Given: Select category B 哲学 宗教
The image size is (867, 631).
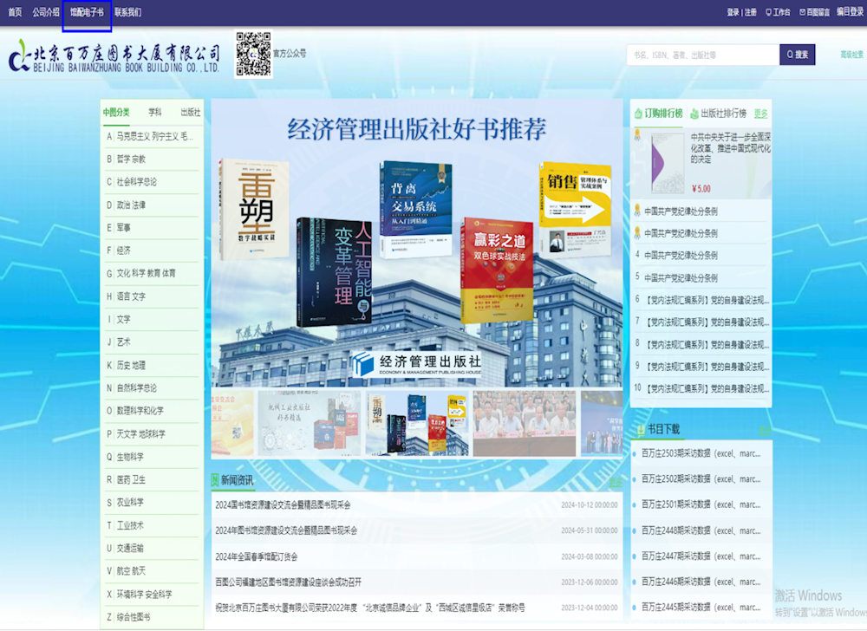Looking at the screenshot, I should [152, 159].
